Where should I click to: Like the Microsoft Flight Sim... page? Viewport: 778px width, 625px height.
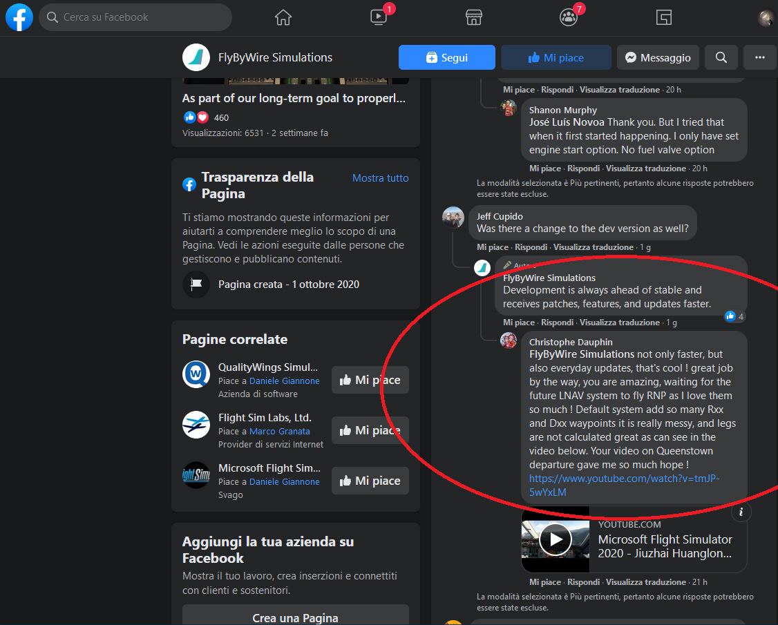[370, 481]
